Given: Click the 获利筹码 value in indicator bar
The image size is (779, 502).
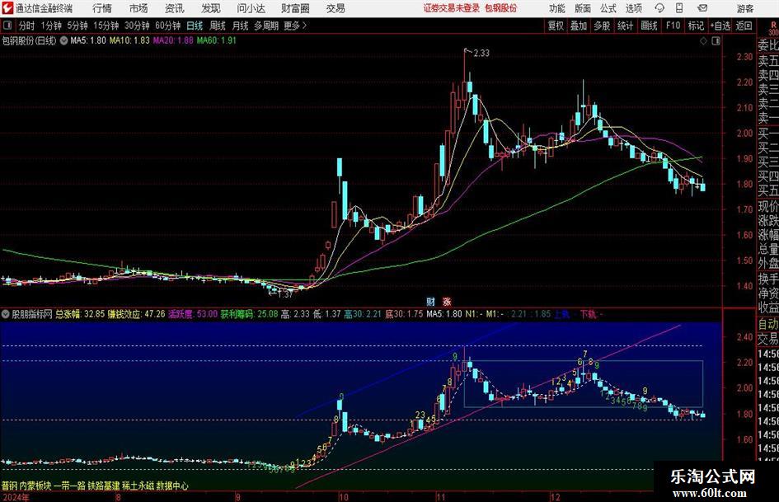Looking at the screenshot, I should (x=250, y=314).
